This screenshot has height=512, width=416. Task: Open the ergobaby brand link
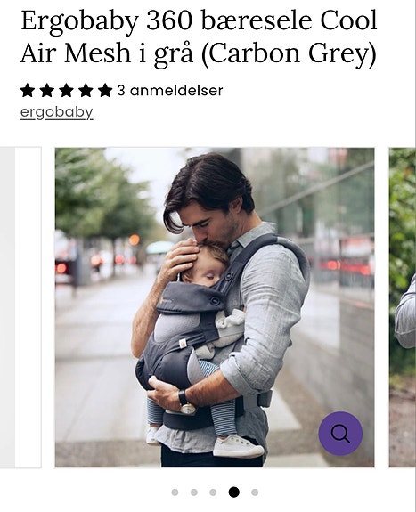[x=56, y=112]
